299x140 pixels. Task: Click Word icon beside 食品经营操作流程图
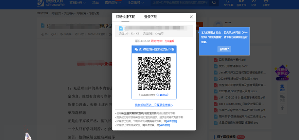pyautogui.click(x=216, y=123)
